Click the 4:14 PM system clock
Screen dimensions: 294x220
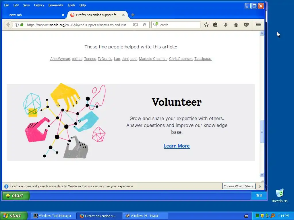click(x=283, y=216)
